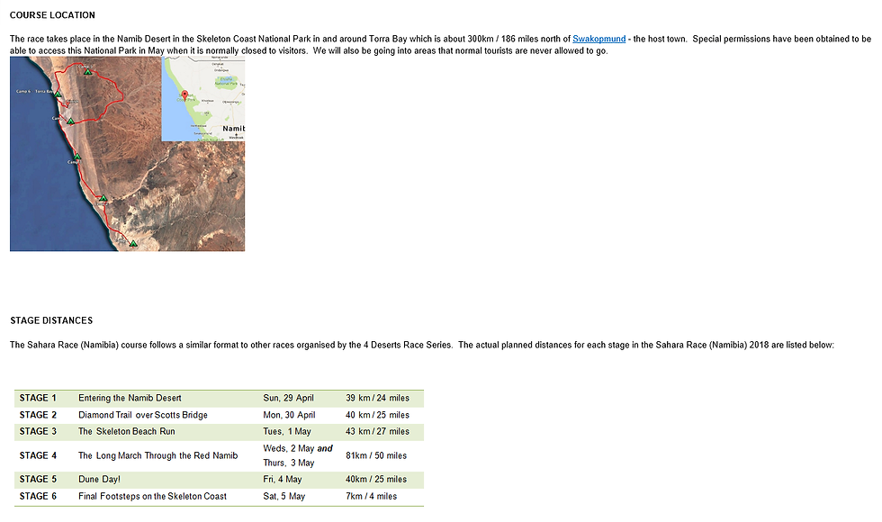Select the Camp 6 Torra Bay tent marker
The height and width of the screenshot is (522, 882).
click(58, 94)
